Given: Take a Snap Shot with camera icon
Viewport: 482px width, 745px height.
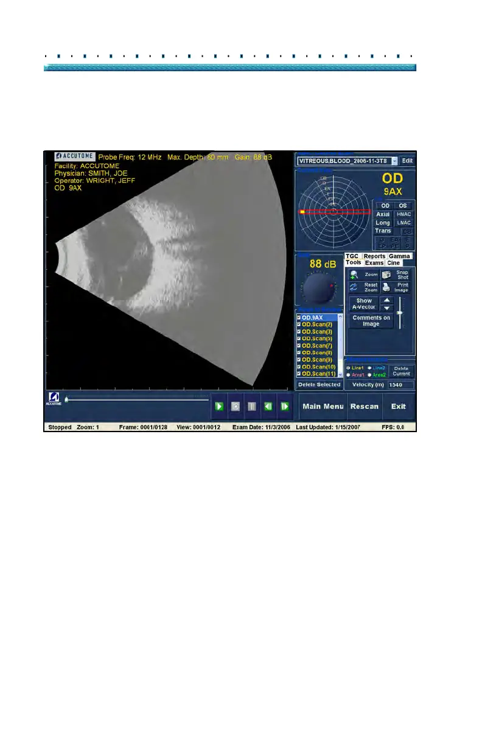Looking at the screenshot, I should [386, 275].
